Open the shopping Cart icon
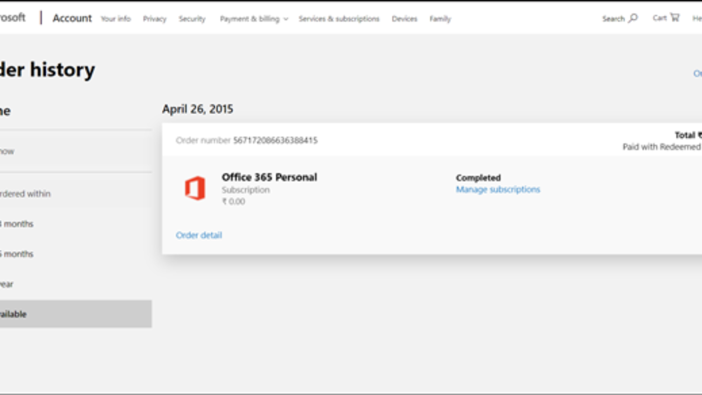 (675, 18)
